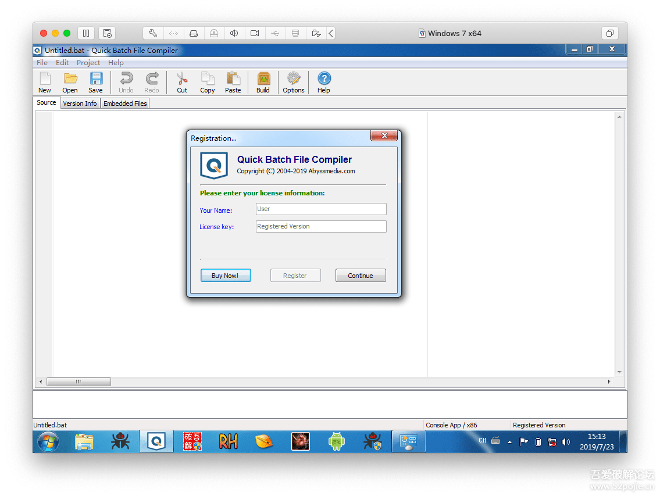The width and height of the screenshot is (660, 496).
Task: Click the Register button
Action: point(295,276)
